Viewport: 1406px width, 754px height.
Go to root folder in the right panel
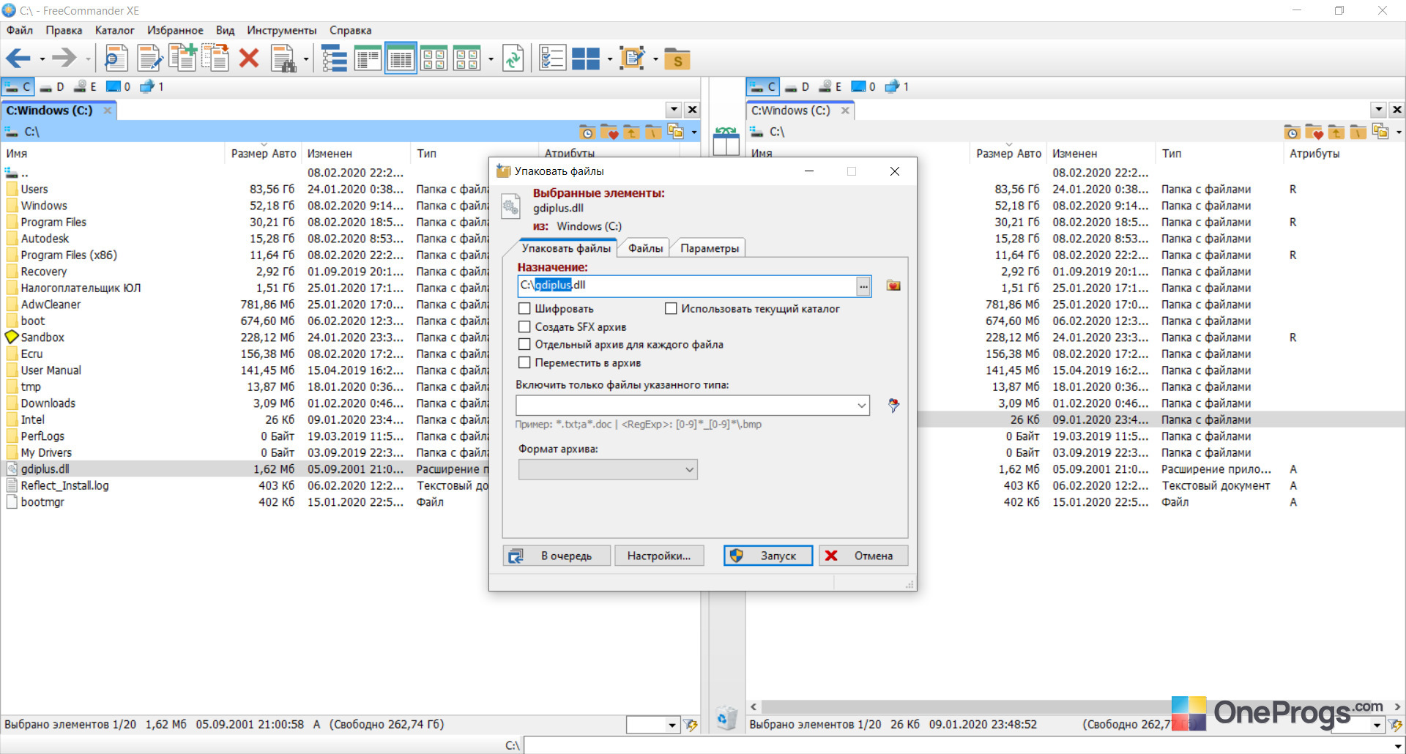pyautogui.click(x=1358, y=132)
